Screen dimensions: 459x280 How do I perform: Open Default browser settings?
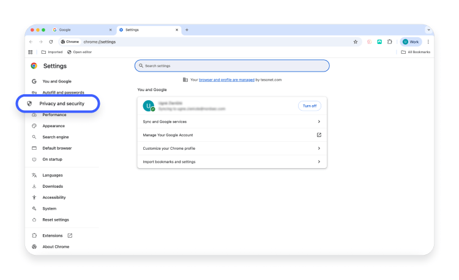(x=57, y=148)
